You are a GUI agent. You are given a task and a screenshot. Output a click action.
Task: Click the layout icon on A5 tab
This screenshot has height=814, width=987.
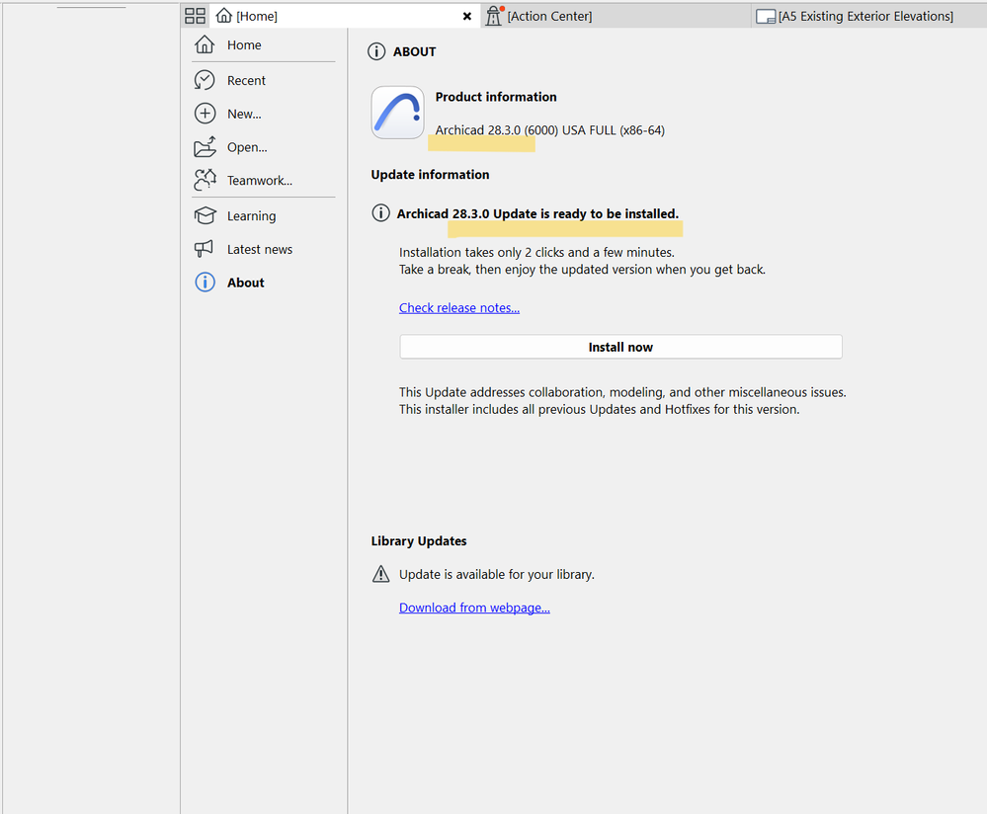(x=766, y=17)
